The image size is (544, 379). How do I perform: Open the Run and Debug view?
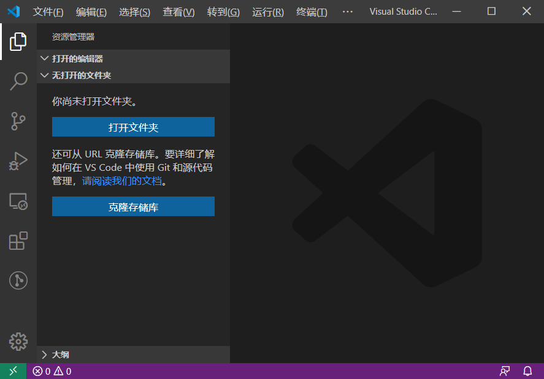[x=18, y=161]
